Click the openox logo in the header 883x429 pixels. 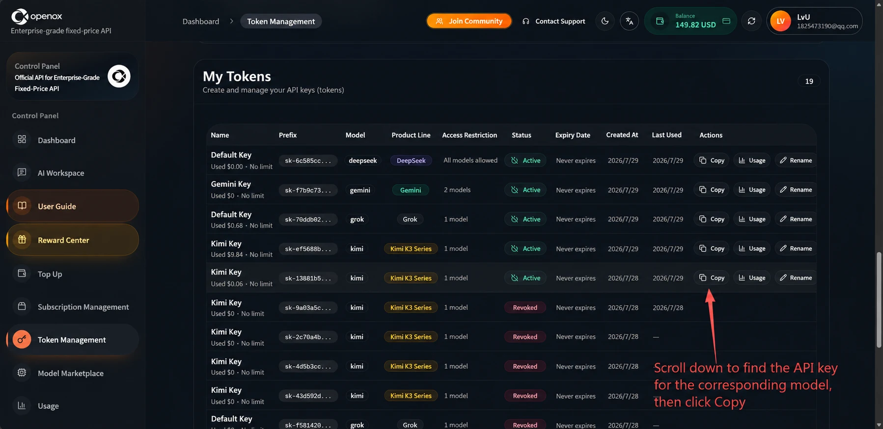[37, 17]
